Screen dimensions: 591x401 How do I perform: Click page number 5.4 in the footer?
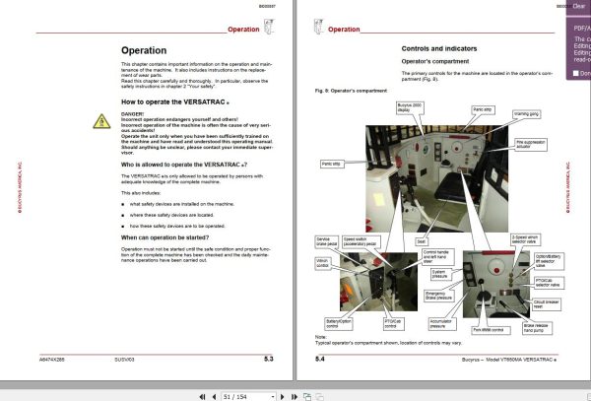pos(319,359)
